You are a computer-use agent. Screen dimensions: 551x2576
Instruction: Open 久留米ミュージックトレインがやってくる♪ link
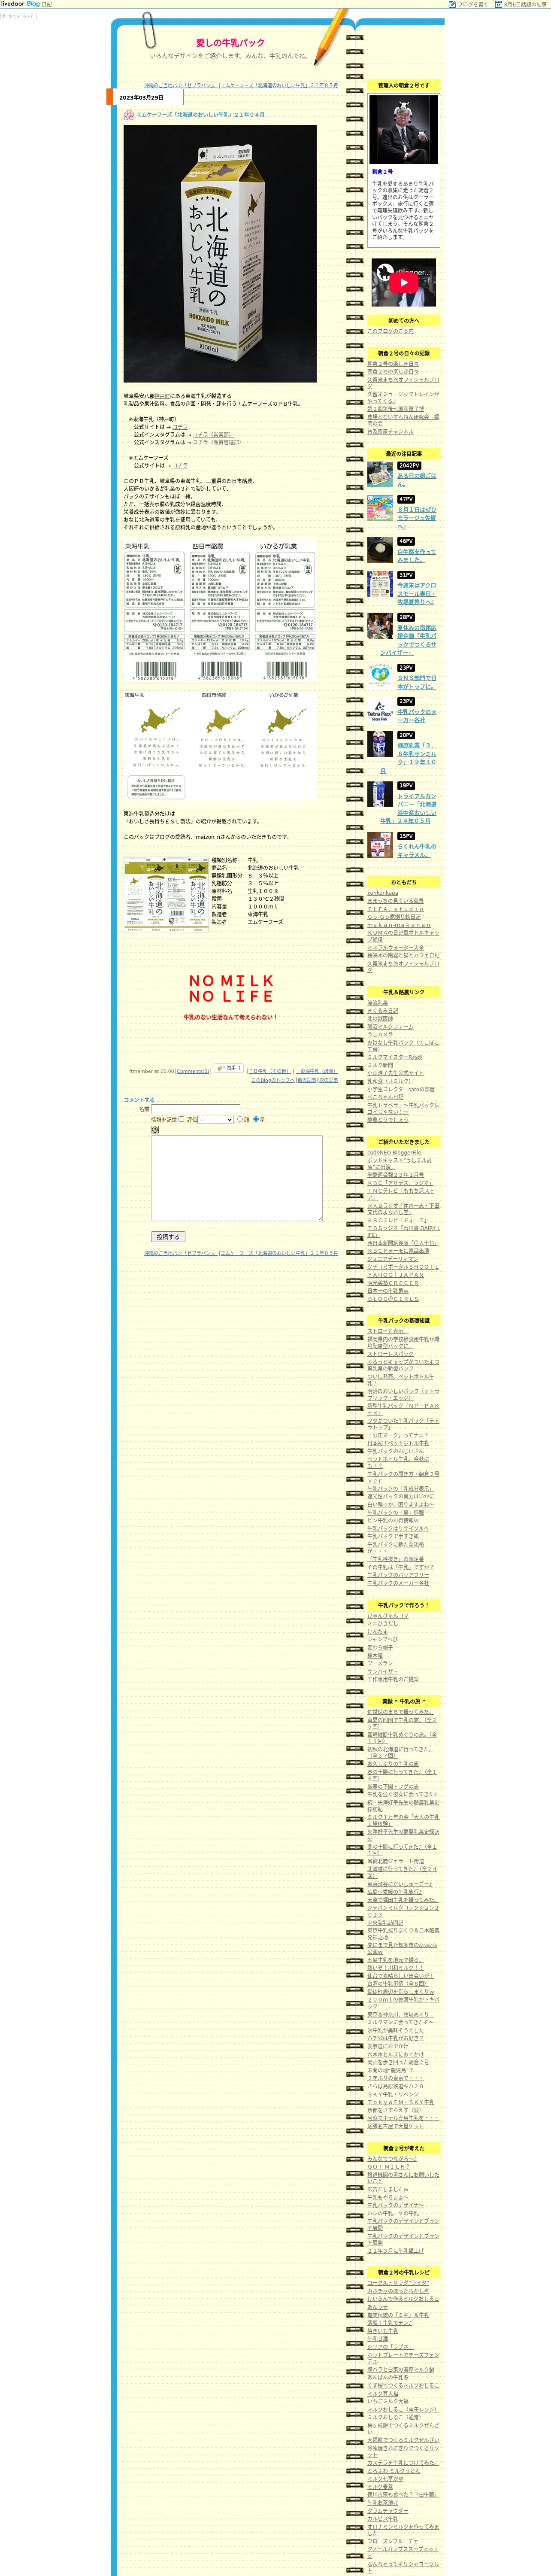(403, 397)
